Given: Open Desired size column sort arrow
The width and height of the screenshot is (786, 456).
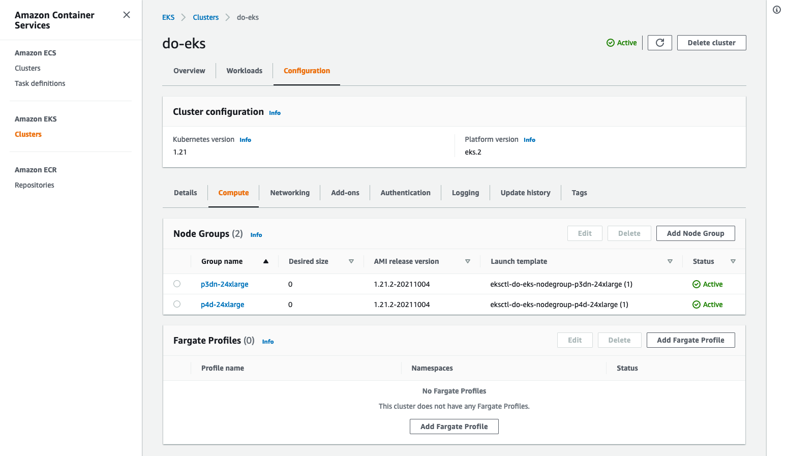Looking at the screenshot, I should tap(351, 261).
